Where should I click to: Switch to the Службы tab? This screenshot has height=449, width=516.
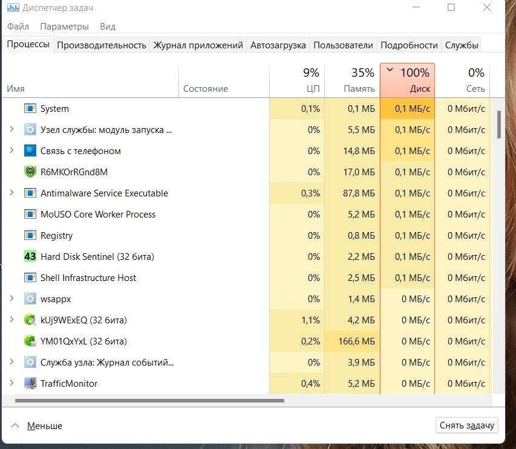click(462, 45)
